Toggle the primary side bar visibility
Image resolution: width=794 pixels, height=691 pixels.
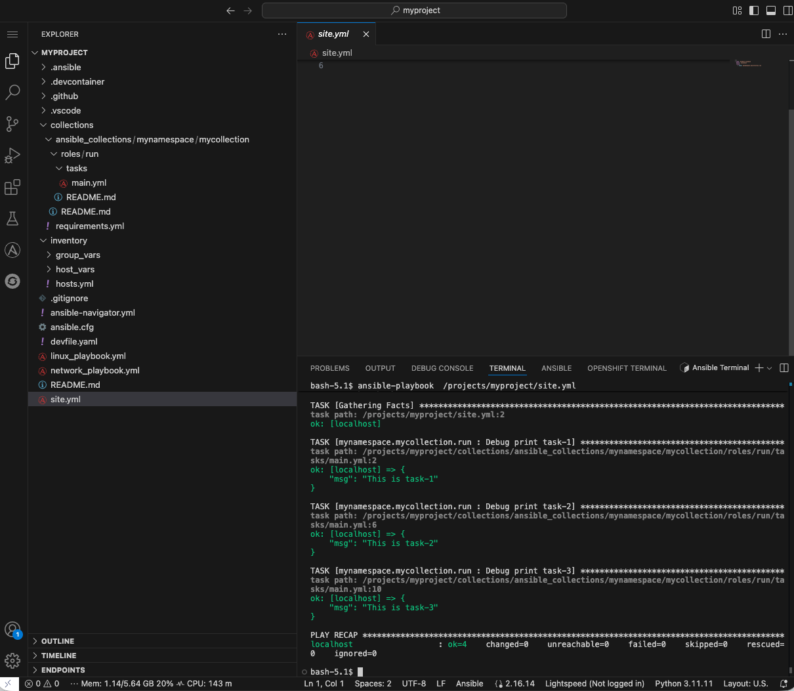point(754,10)
